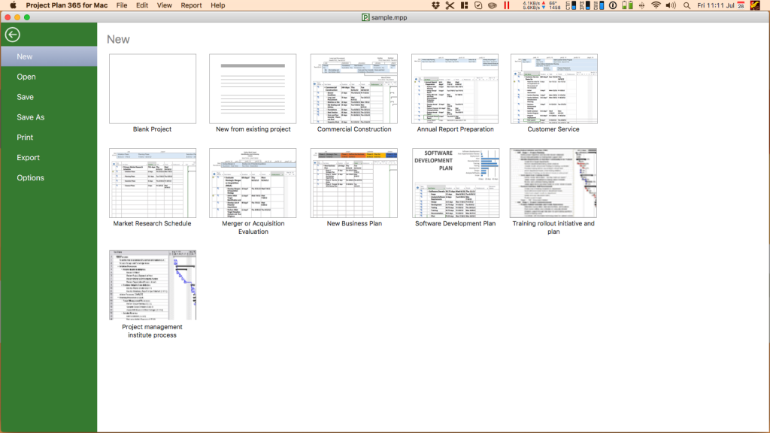Image resolution: width=770 pixels, height=433 pixels.
Task: Click the "Commercial Construction" caption
Action: 354,129
